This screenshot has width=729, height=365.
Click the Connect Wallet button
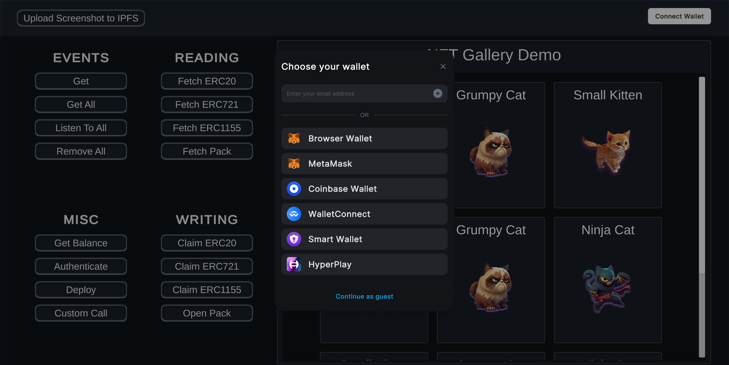[x=679, y=16]
